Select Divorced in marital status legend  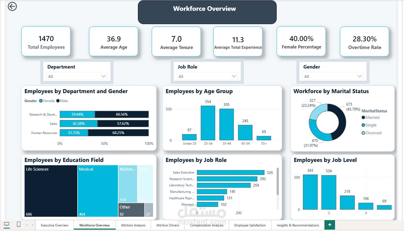click(x=372, y=133)
